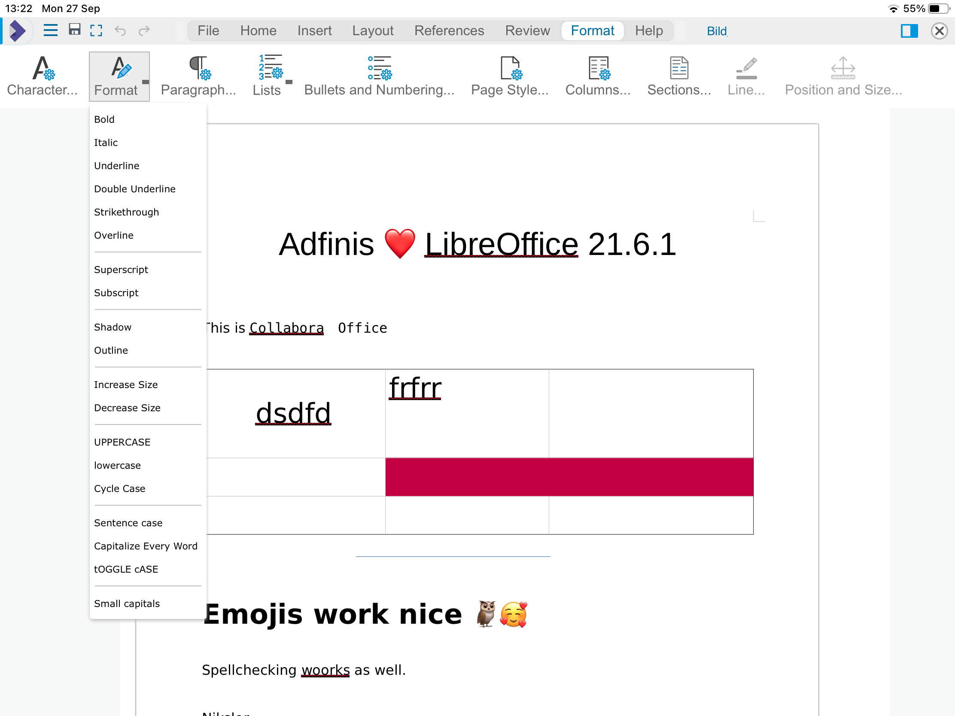The image size is (955, 716).
Task: Choose Increase Size option
Action: pos(148,385)
